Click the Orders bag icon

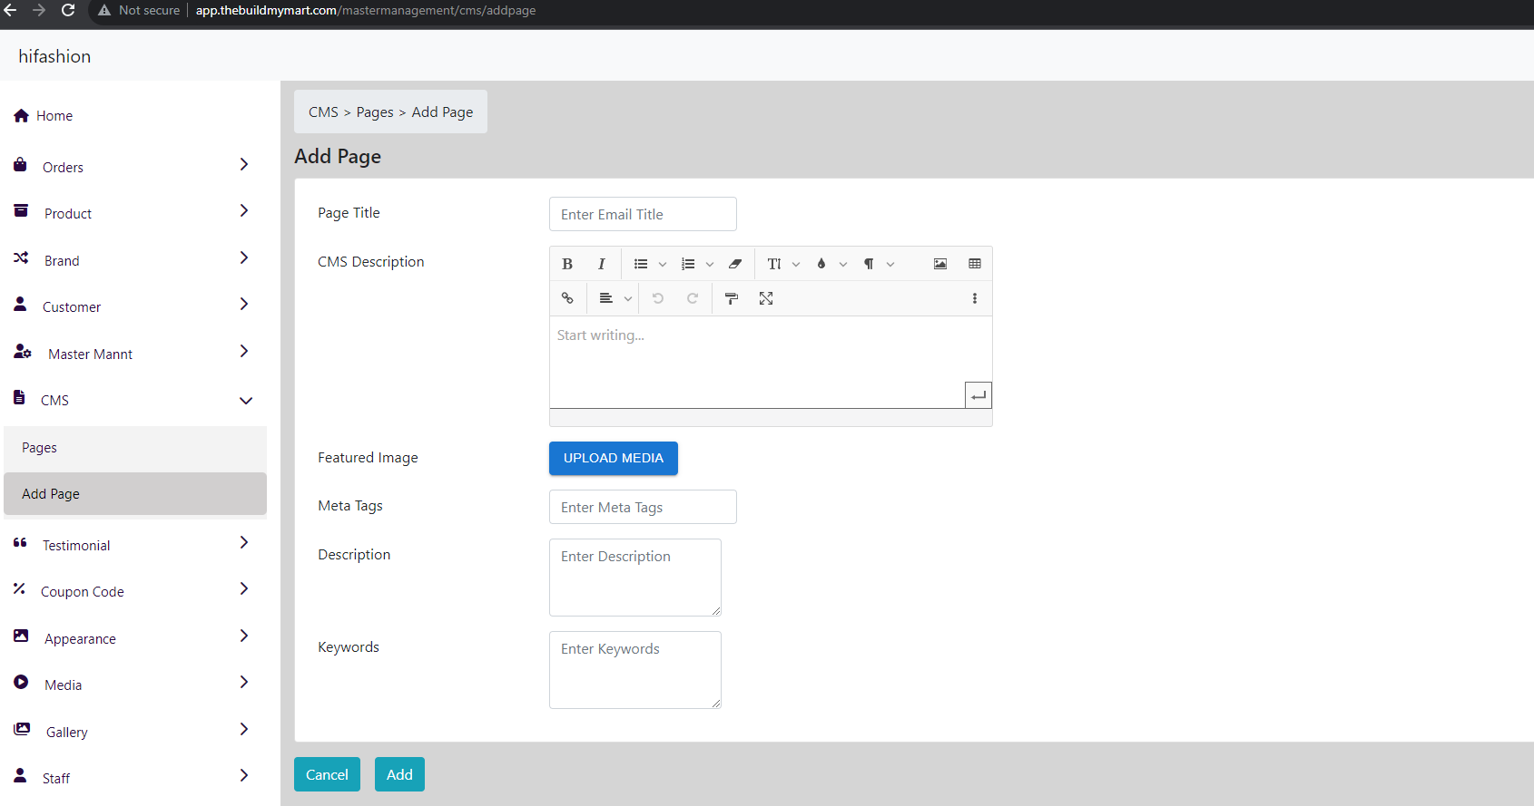[20, 164]
